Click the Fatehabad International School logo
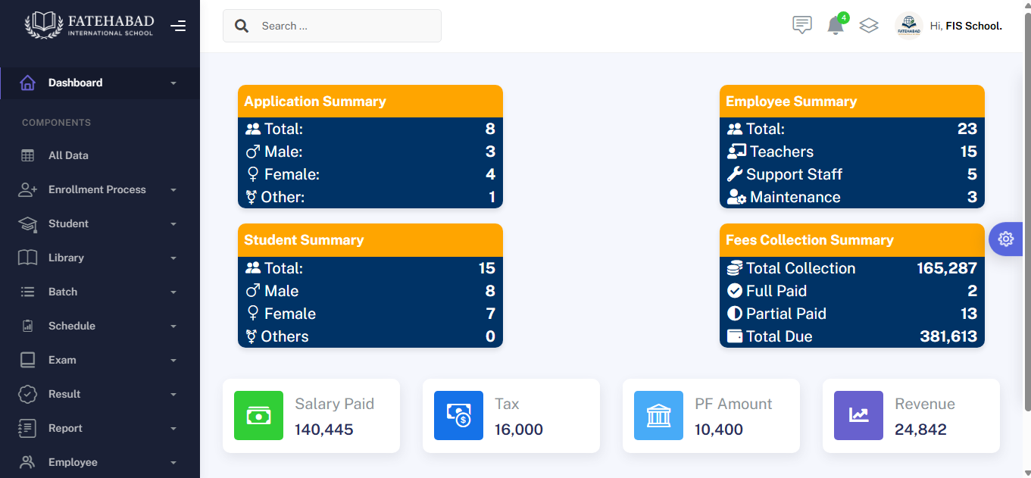Viewport: 1031px width, 478px height. pyautogui.click(x=89, y=24)
